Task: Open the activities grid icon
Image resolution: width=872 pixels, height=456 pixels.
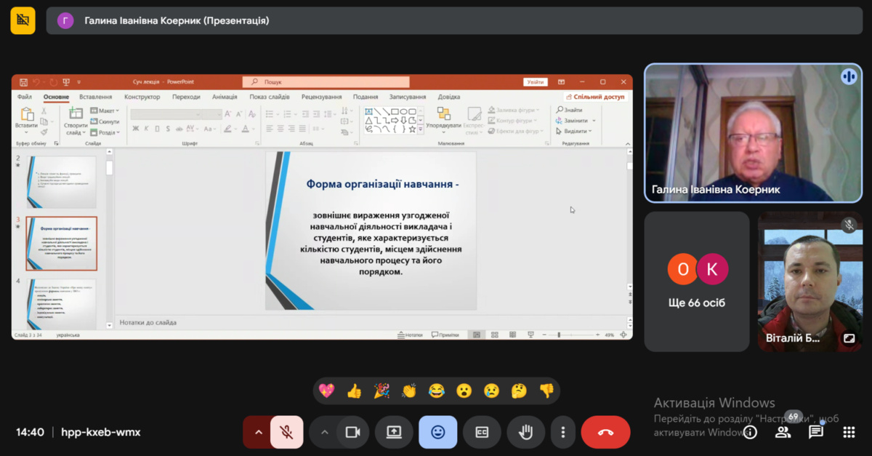Action: point(849,432)
